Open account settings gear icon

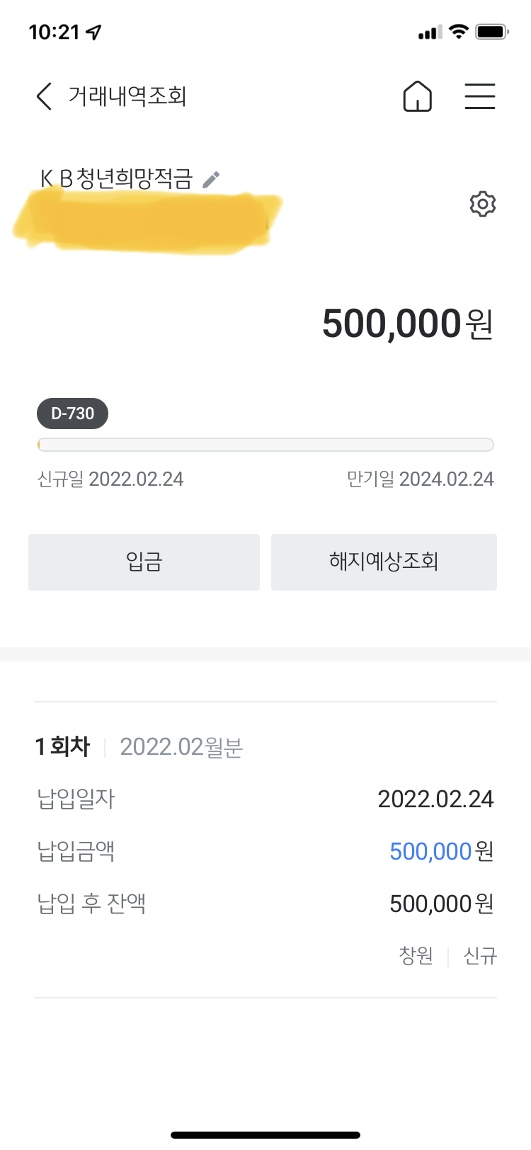coord(482,204)
